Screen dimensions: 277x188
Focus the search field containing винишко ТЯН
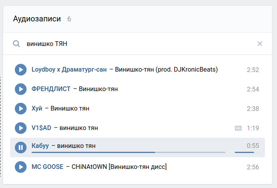point(139,44)
